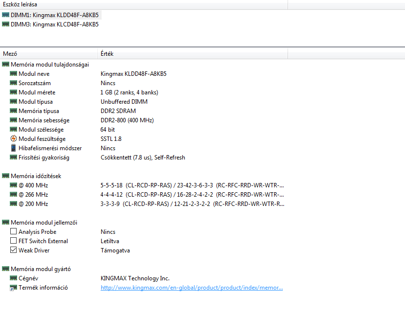
Task: Click the DIMM3 memory chip icon
Action: 5,24
